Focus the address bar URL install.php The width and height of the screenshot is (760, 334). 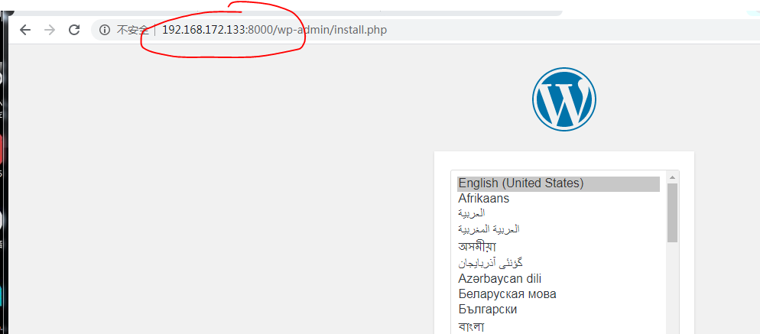coord(274,30)
